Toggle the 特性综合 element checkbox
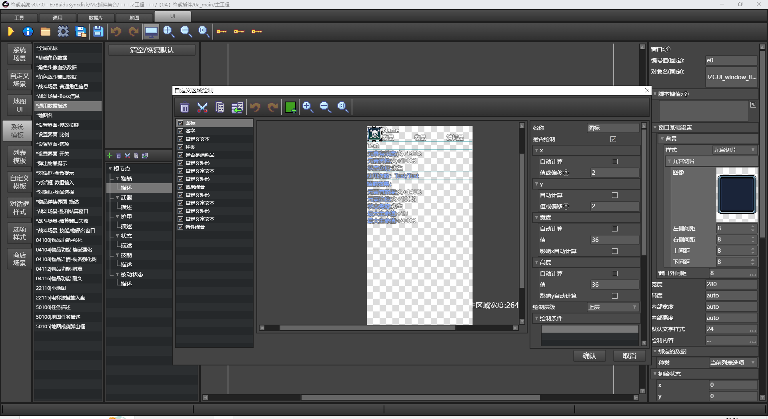The width and height of the screenshot is (768, 419). point(180,227)
